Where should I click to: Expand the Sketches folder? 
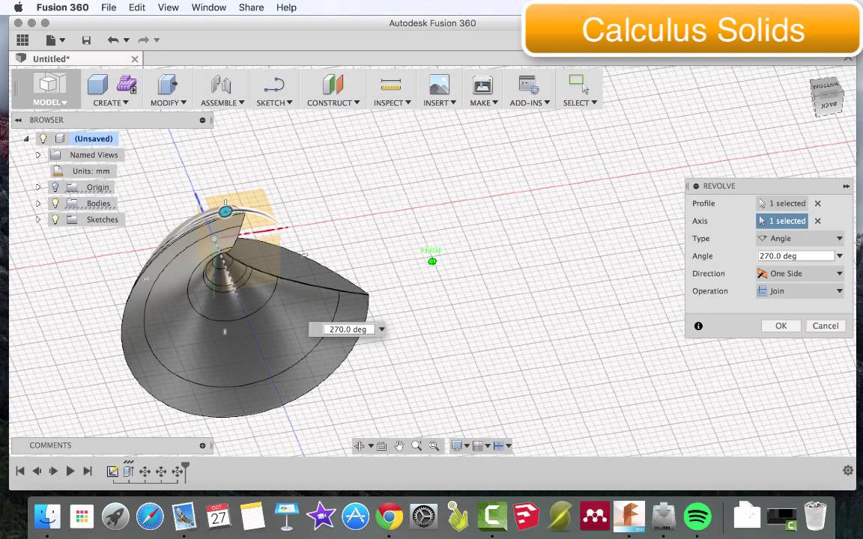38,219
